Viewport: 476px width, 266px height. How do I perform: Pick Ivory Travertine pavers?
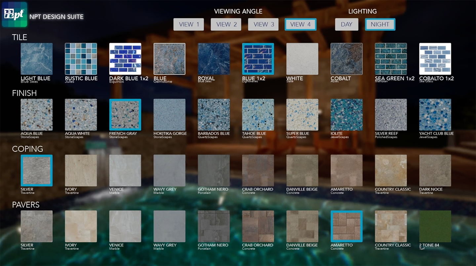click(81, 226)
